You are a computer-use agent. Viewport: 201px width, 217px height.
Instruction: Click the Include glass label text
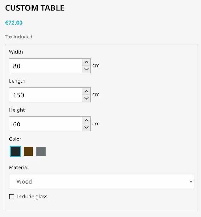click(32, 197)
